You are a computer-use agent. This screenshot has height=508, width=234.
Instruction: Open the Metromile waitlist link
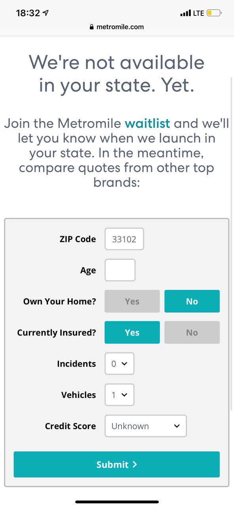(147, 123)
